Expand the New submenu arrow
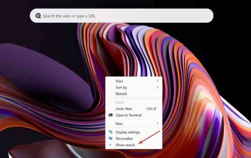 pos(158,123)
